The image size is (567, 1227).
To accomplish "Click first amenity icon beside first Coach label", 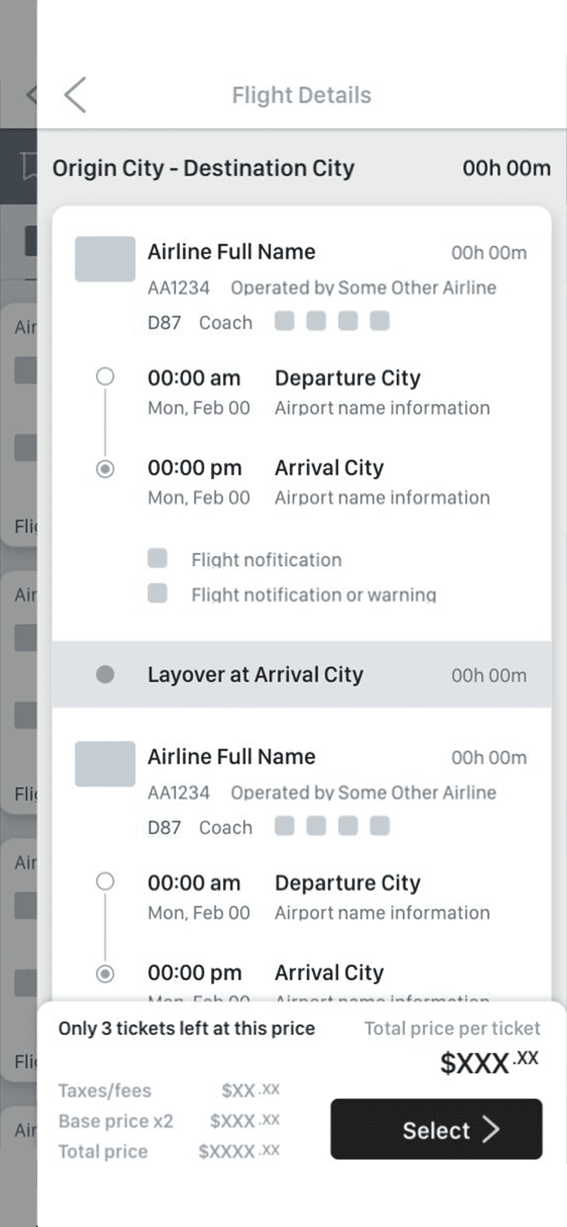I will coord(284,321).
